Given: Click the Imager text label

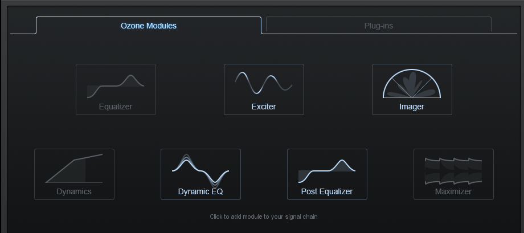Looking at the screenshot, I should coord(412,107).
